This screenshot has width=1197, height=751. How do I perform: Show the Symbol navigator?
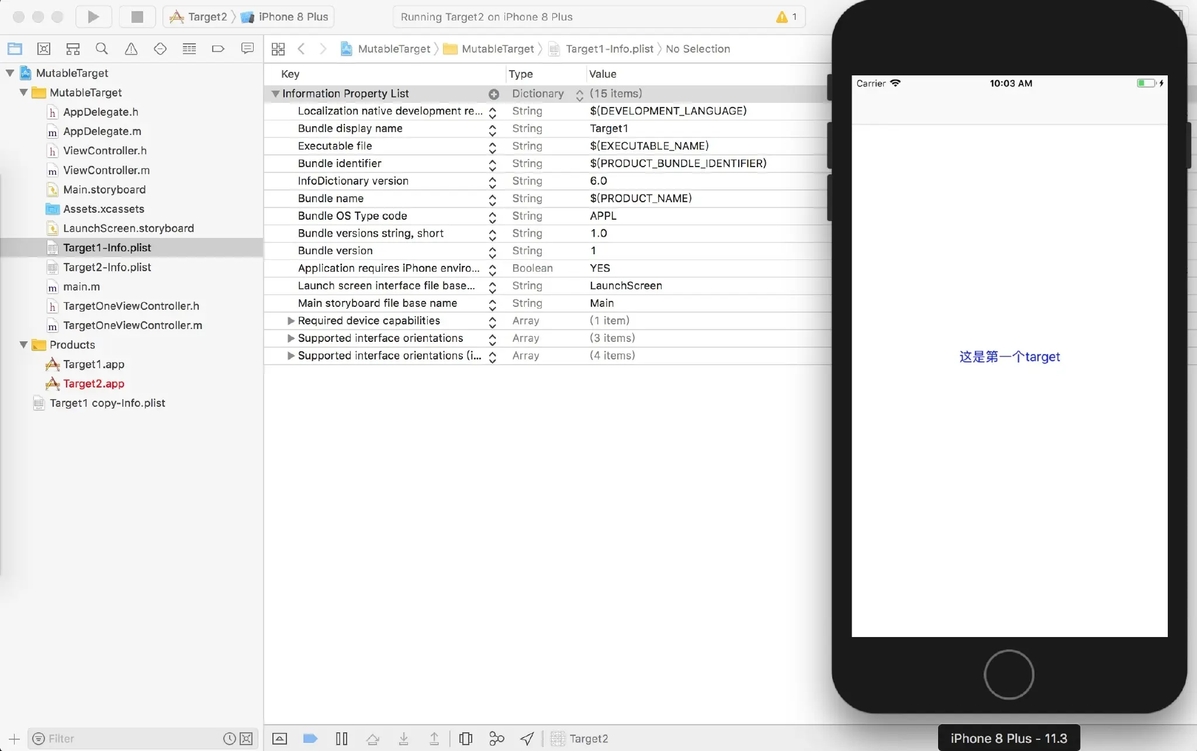coord(73,49)
